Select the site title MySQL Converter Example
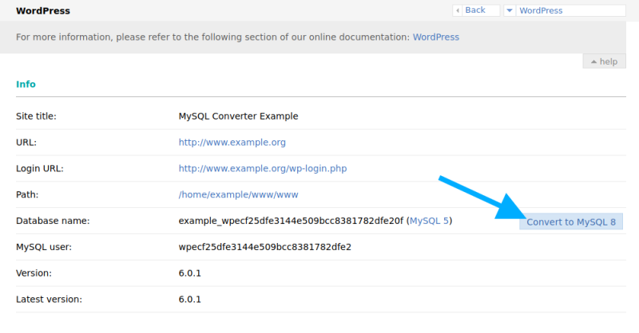The image size is (639, 333). coord(238,116)
